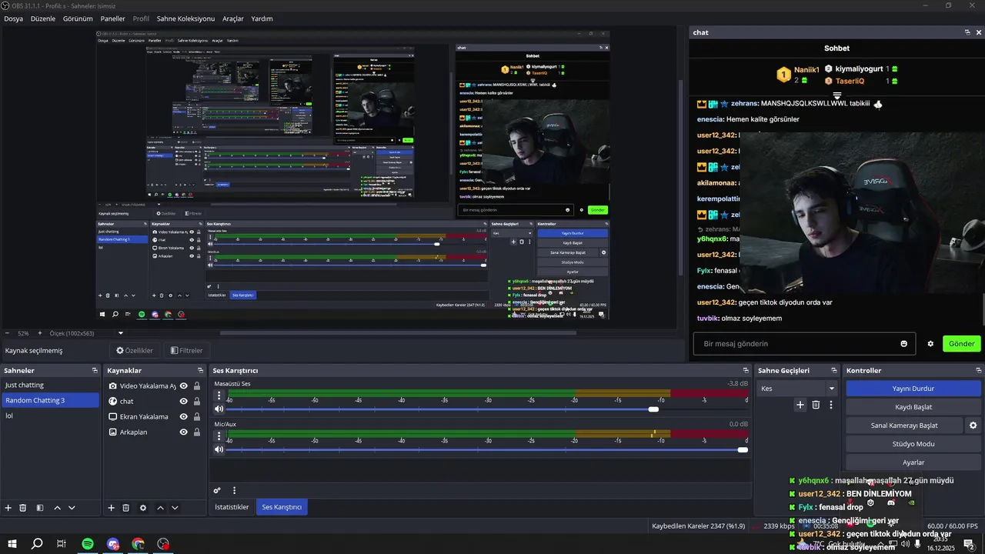Open source properties gear in Kaynaklar toolbar
The image size is (985, 554).
143,508
